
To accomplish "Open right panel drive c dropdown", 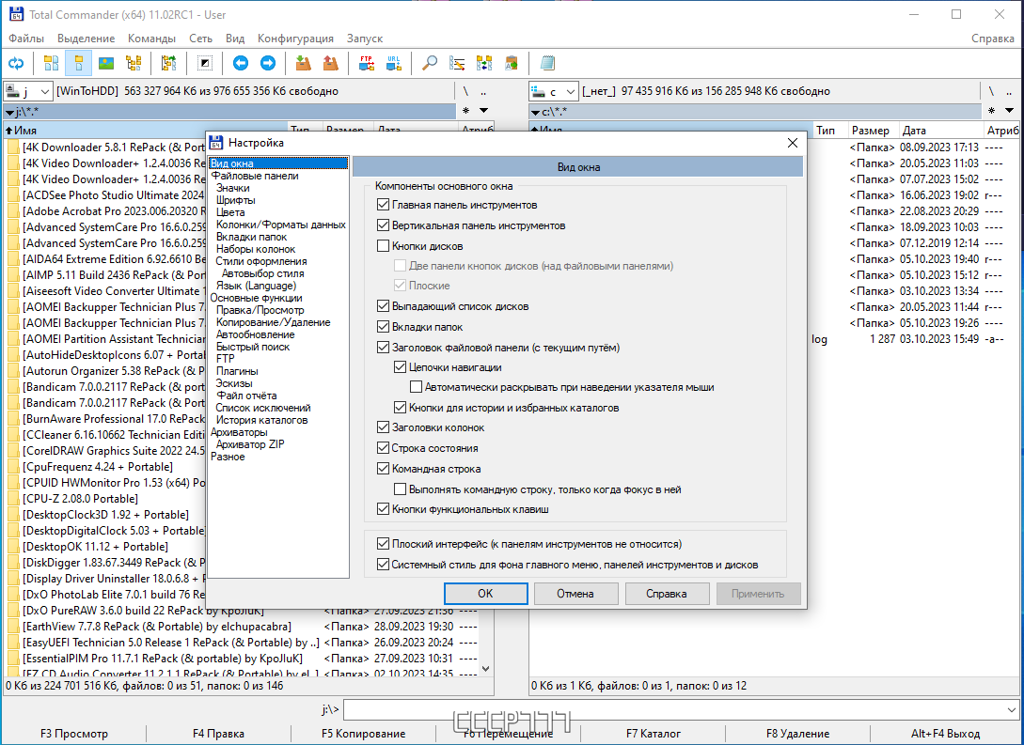I will pyautogui.click(x=570, y=91).
